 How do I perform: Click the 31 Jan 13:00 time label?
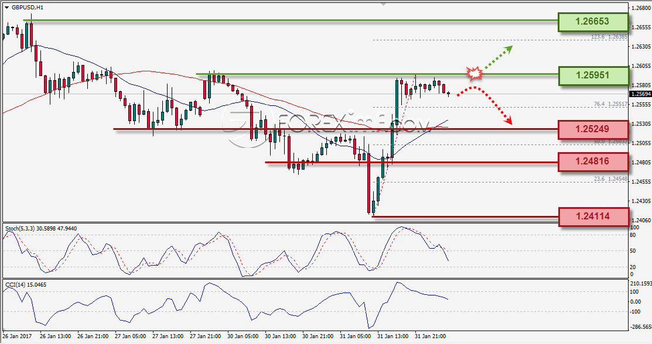coord(393,336)
